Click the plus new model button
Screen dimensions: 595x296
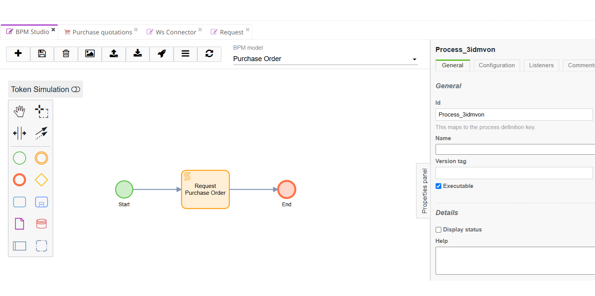(18, 54)
